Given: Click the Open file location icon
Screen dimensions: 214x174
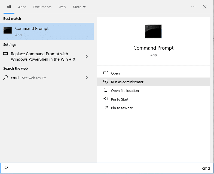Looking at the screenshot, I should click(106, 91).
